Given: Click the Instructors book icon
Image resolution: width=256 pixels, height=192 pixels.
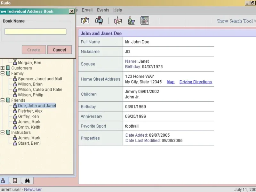Looking at the screenshot, I should coord(8,132).
